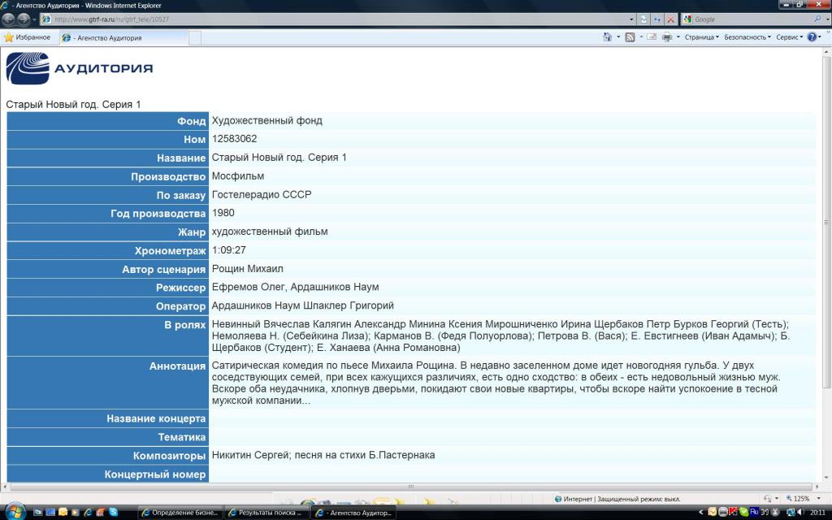Switch to Результаты поиска taskbar window
Viewport: 832px width, 520px height.
point(264,513)
